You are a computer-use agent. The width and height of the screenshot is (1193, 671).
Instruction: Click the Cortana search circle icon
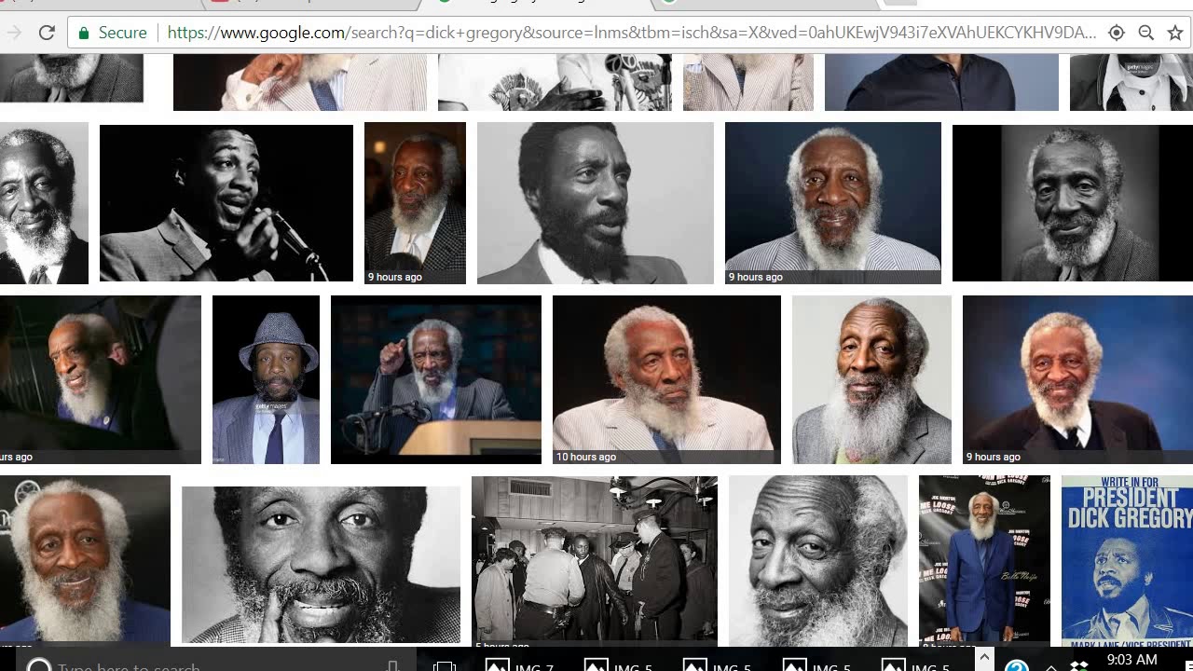pyautogui.click(x=38, y=665)
